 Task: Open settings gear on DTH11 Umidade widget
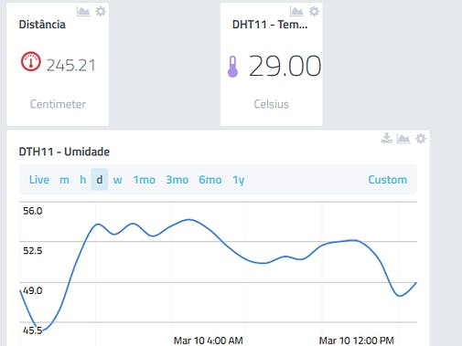coord(421,139)
